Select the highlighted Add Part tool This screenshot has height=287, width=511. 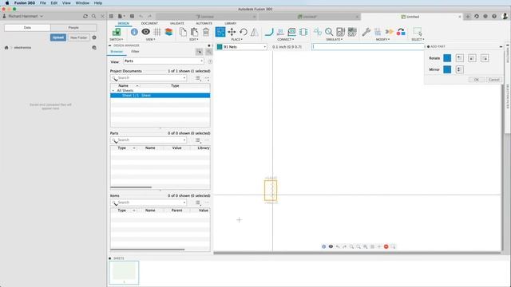pyautogui.click(x=220, y=32)
